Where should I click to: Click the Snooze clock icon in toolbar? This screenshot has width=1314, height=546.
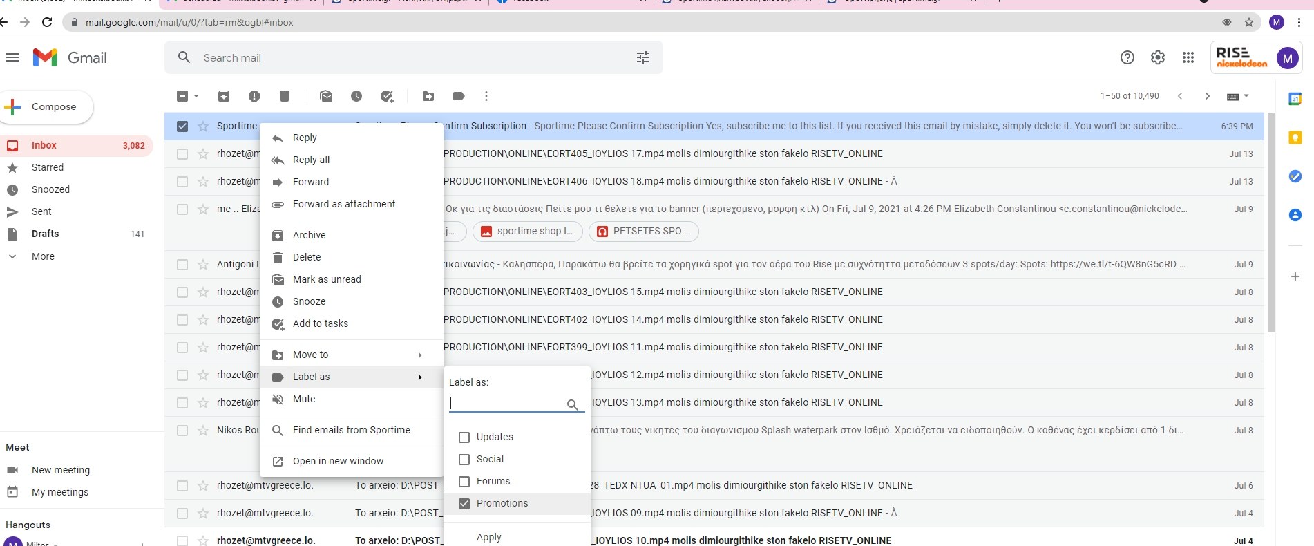tap(356, 96)
